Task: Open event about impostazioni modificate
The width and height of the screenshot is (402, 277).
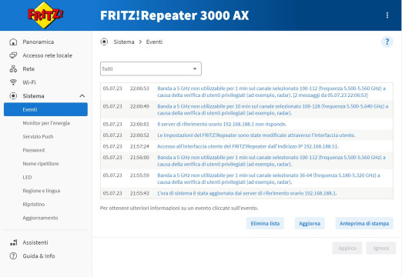Action: coord(256,135)
